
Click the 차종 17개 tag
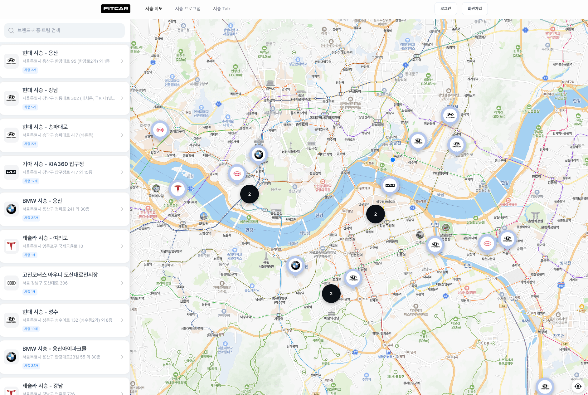click(31, 181)
